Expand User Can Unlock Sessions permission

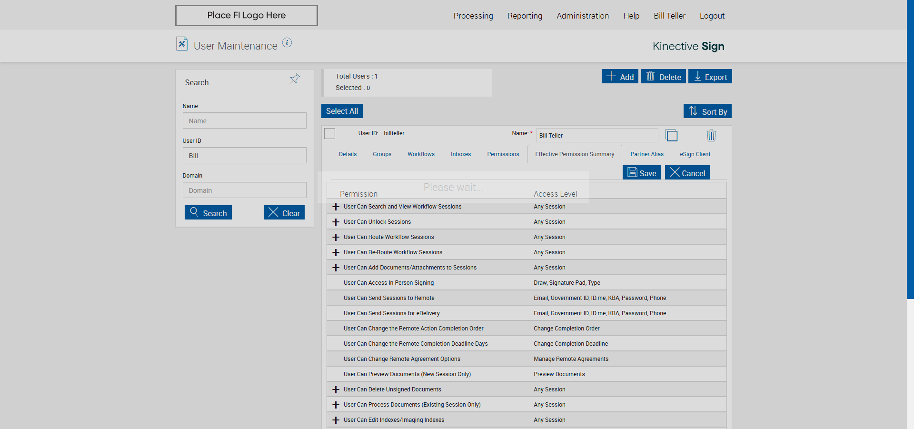(336, 222)
